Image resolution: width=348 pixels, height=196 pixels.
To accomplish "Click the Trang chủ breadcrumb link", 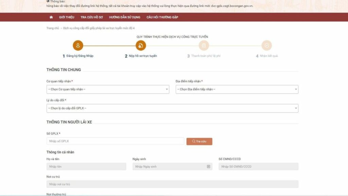I will (53, 28).
